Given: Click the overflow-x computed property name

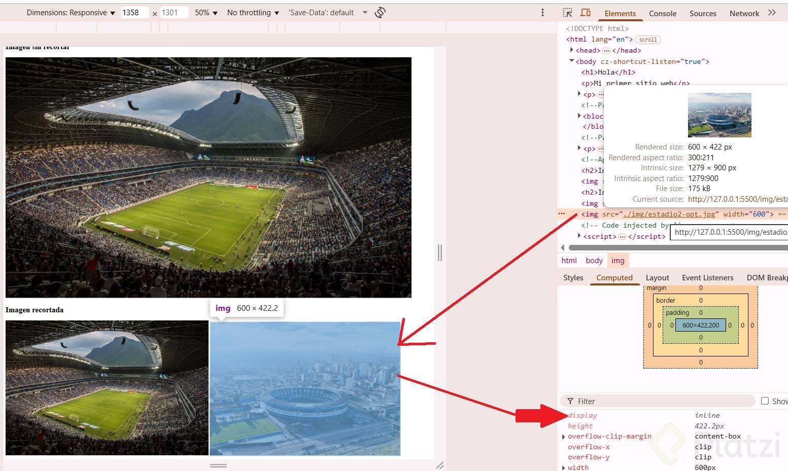Looking at the screenshot, I should click(x=589, y=447).
